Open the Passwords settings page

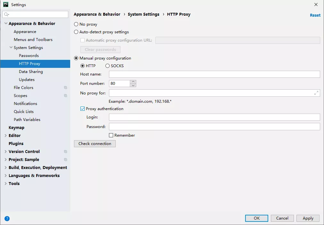(29, 55)
